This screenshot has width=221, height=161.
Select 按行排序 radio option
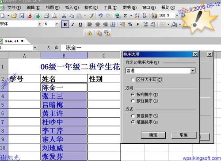[x=133, y=101]
